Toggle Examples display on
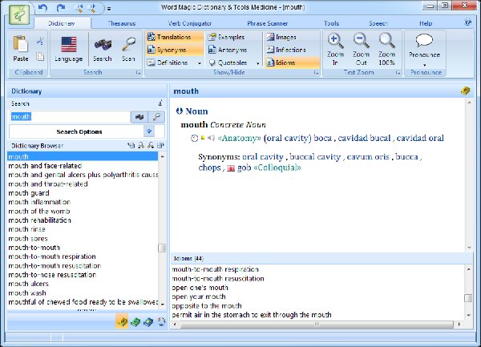The image size is (481, 347). pos(226,37)
